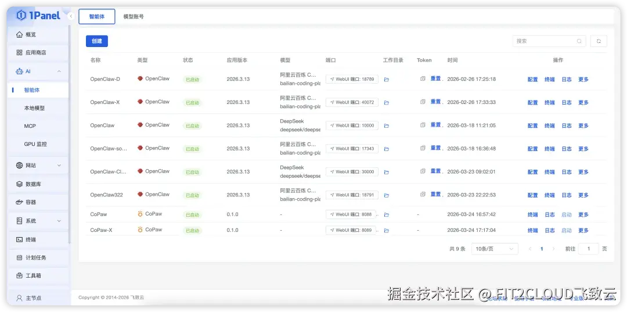The width and height of the screenshot is (627, 312).
Task: Click 重置 token for OpenClaw-D
Action: pos(435,79)
